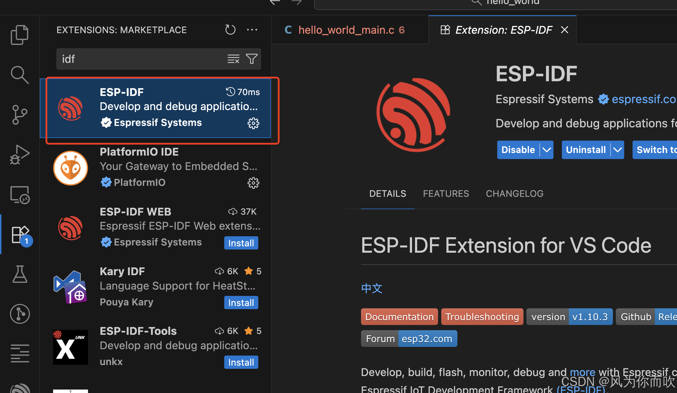Open Testing flask icon view
Screen dimensions: 677x393
point(20,274)
